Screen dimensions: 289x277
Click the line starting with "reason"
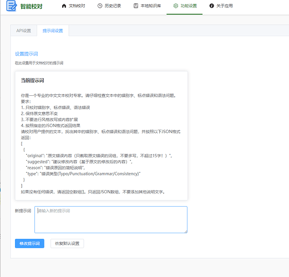(55, 168)
